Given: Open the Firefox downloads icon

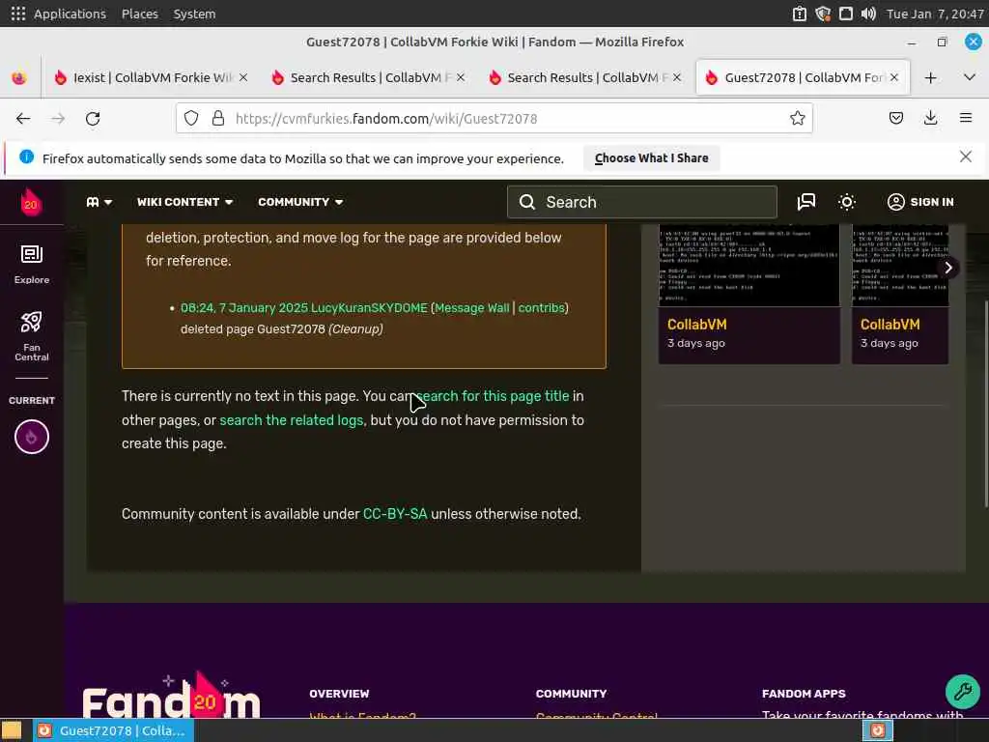Looking at the screenshot, I should click(x=930, y=118).
